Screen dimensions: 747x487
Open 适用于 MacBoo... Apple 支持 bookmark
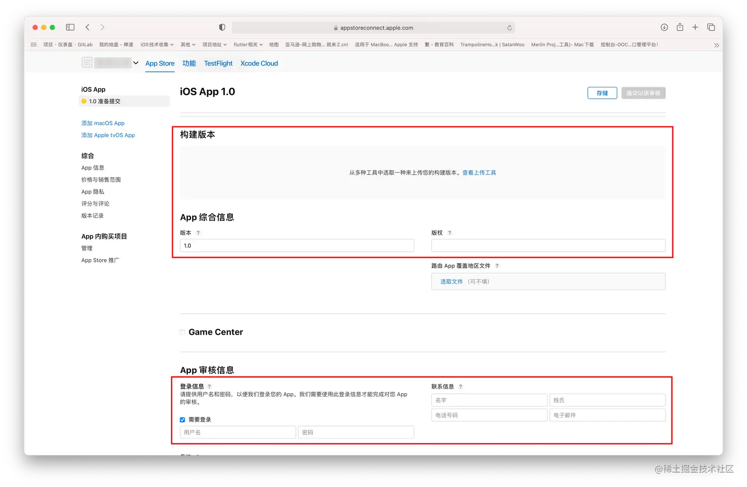[386, 44]
